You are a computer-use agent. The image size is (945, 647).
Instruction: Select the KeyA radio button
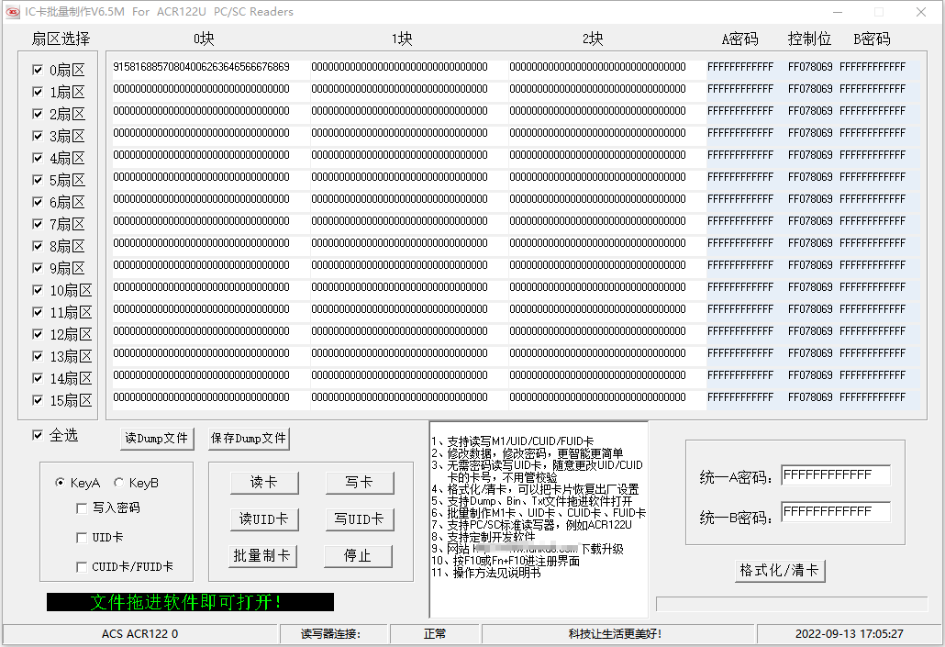60,483
